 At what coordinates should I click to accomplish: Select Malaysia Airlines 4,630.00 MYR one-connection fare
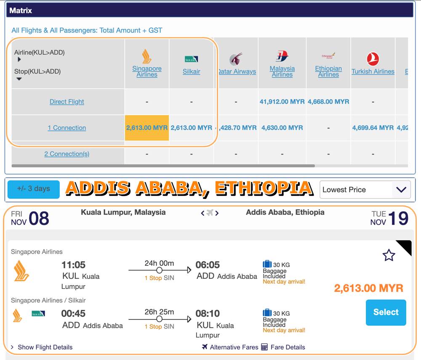(282, 128)
